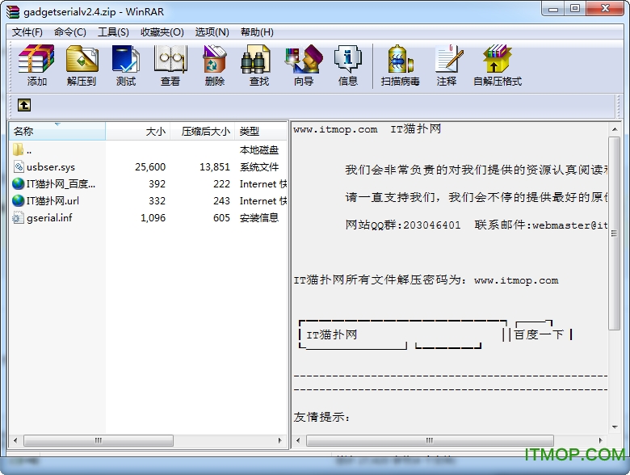Click the gserial.inf file name

(49, 218)
